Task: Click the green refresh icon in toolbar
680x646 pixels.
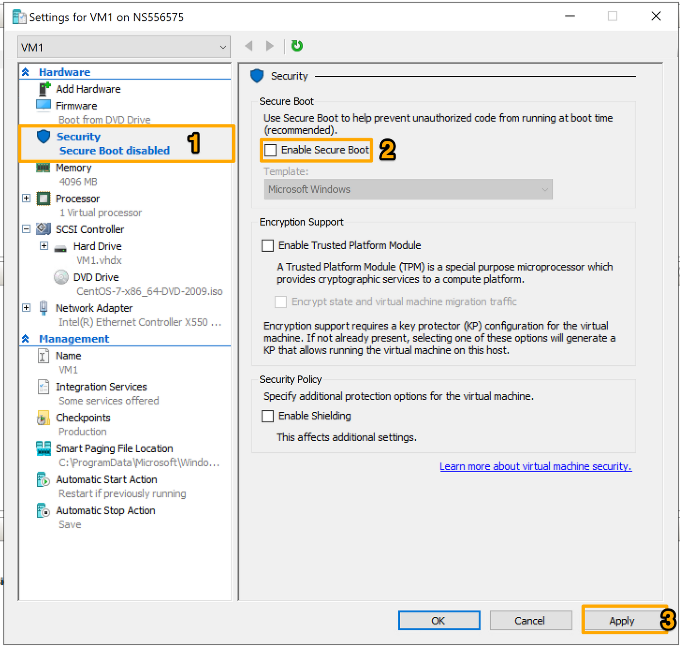Action: (297, 46)
